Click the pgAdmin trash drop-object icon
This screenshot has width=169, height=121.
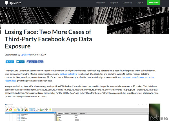click(22, 110)
